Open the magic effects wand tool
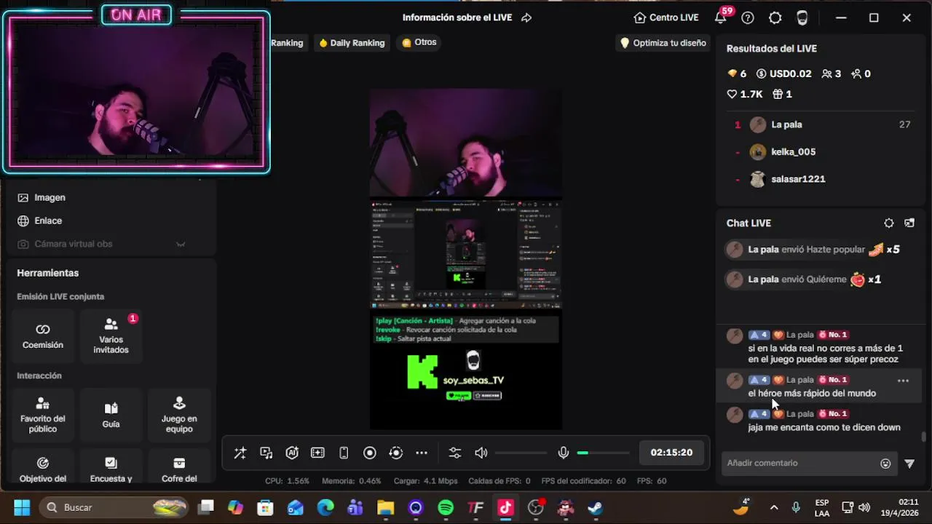This screenshot has width=932, height=524. click(240, 453)
